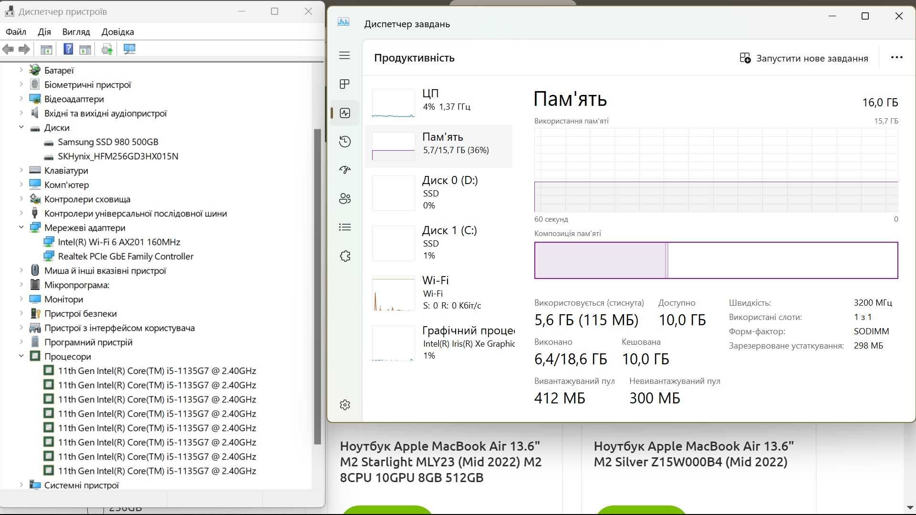Click the Update driver toolbar icon
The height and width of the screenshot is (515, 916).
[x=107, y=49]
